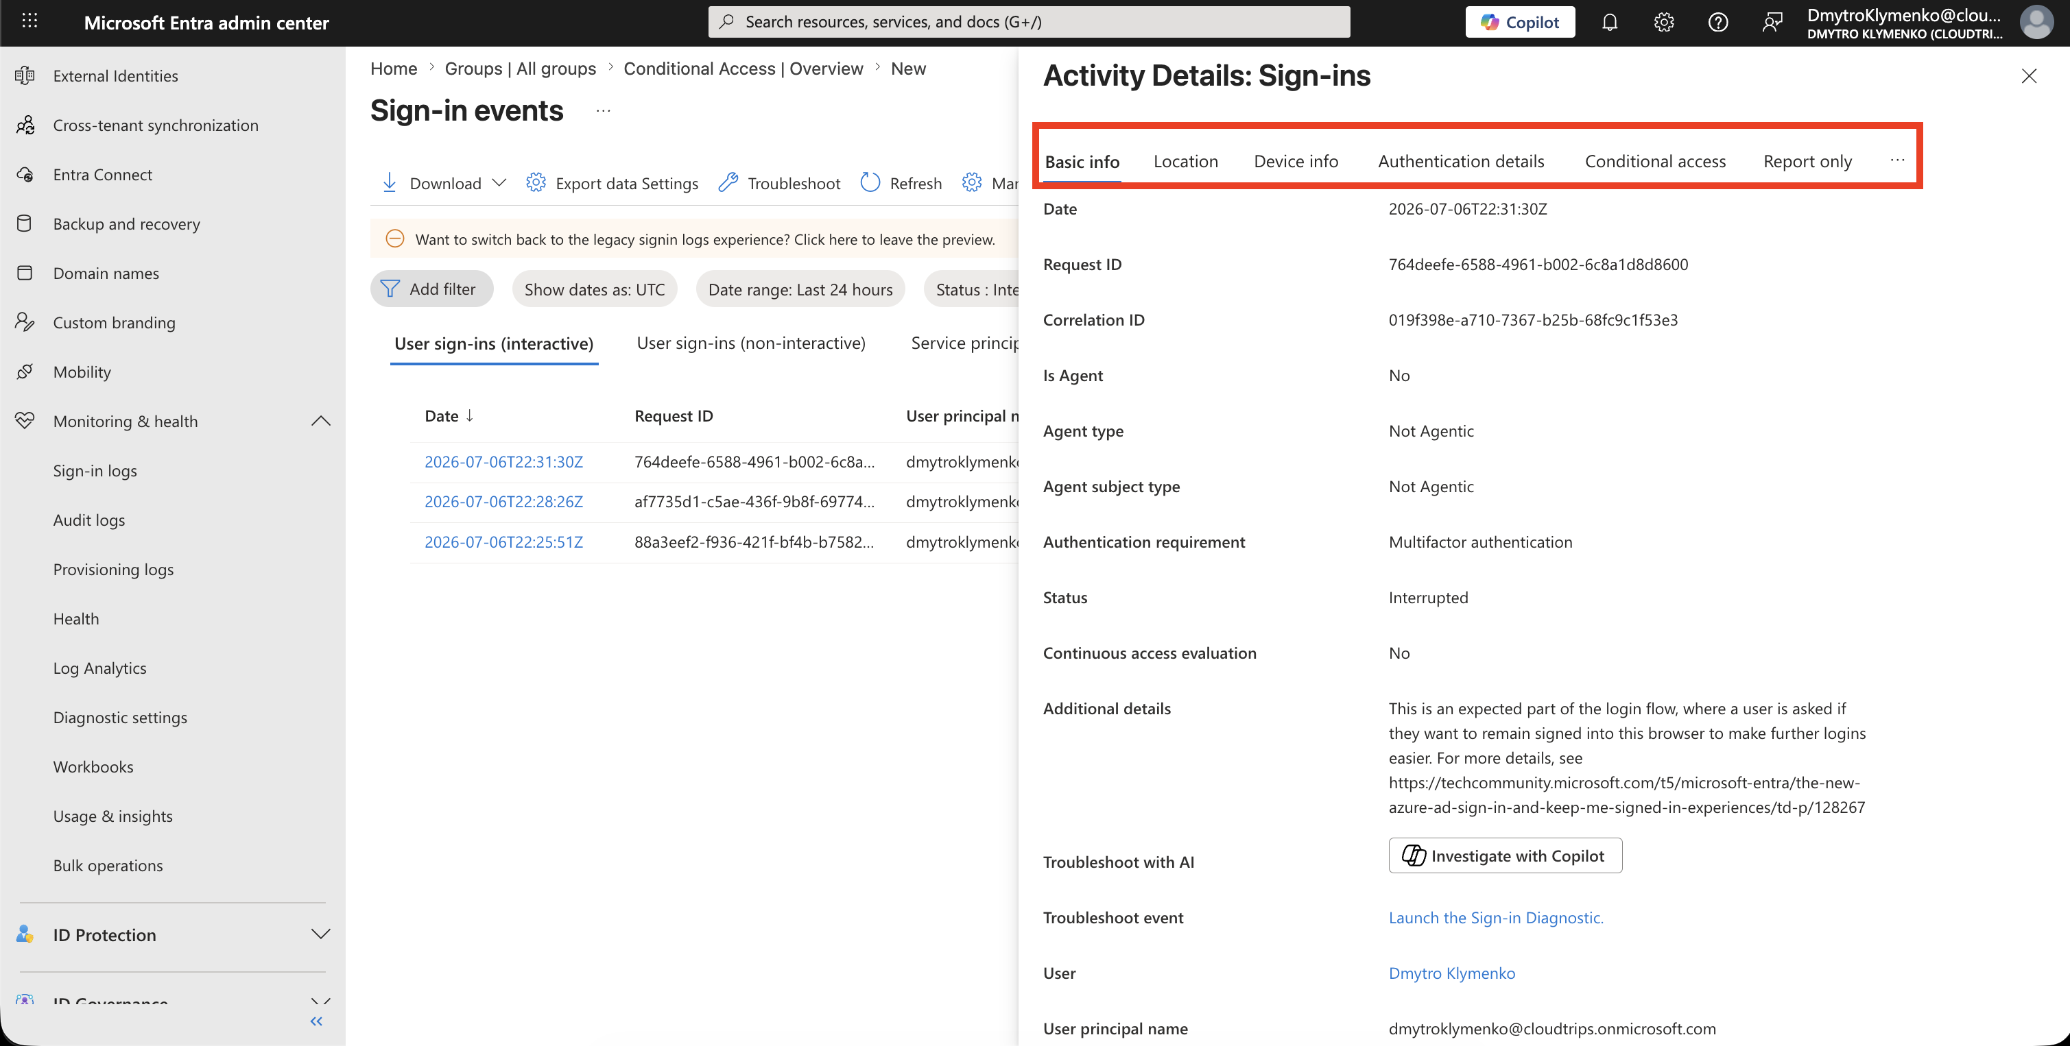Screen dimensions: 2070x1046
Task: Switch to the Location tab
Action: (x=1186, y=161)
